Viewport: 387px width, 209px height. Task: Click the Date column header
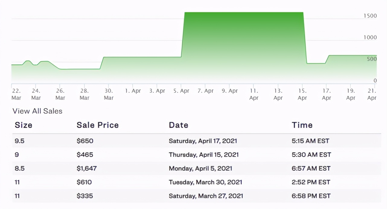(178, 125)
